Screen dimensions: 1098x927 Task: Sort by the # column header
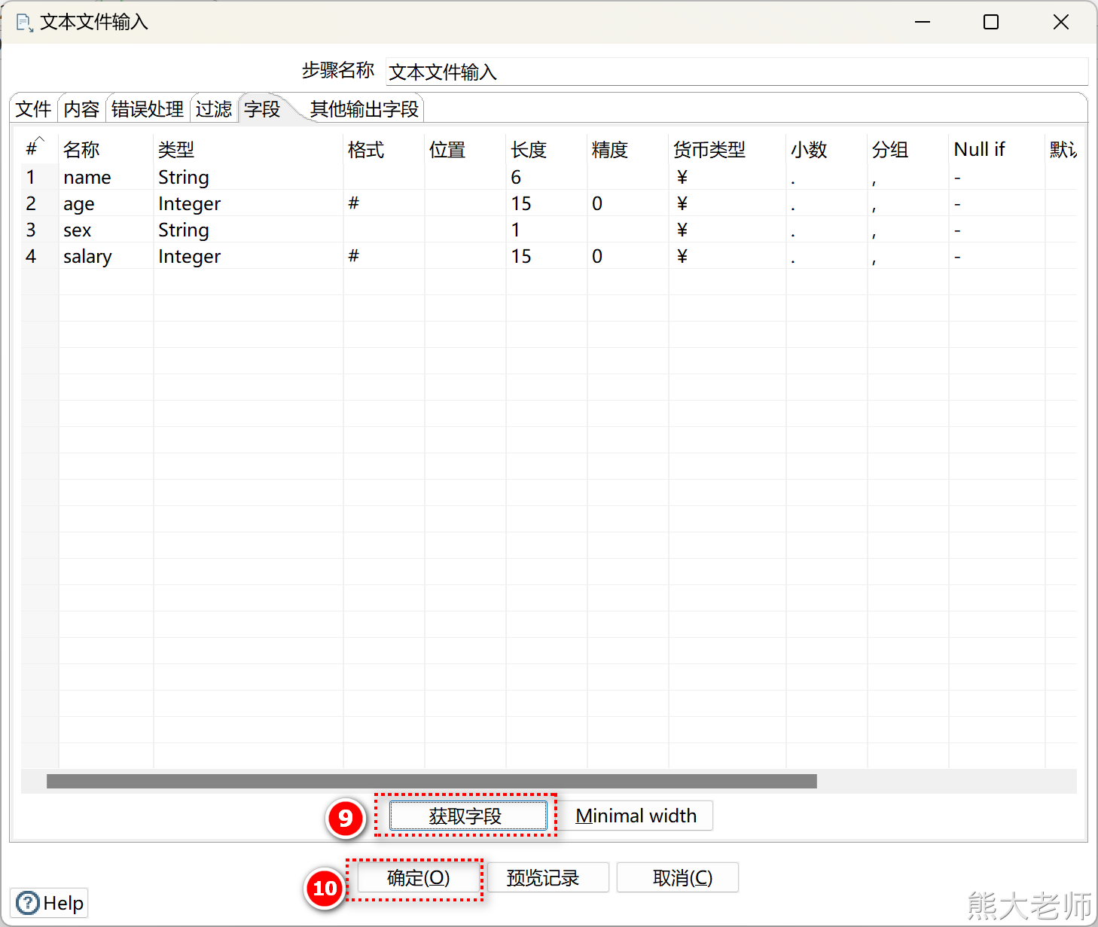(40, 149)
